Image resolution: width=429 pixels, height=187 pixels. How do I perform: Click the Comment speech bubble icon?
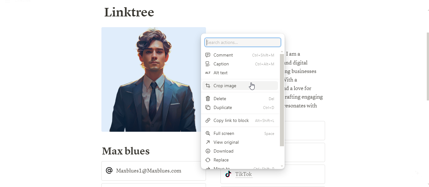[208, 55]
